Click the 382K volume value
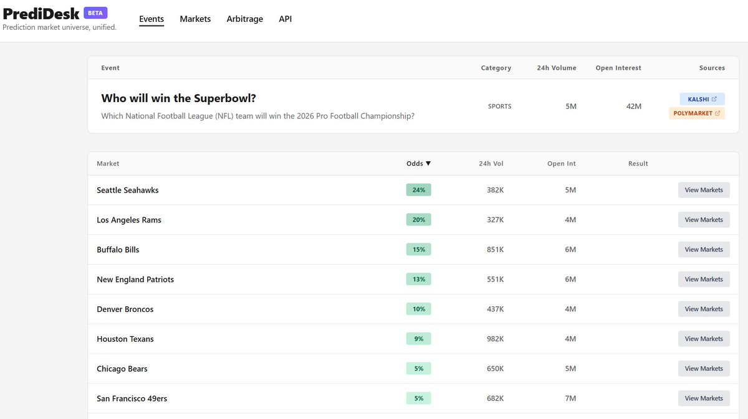The image size is (748, 419). 496,190
